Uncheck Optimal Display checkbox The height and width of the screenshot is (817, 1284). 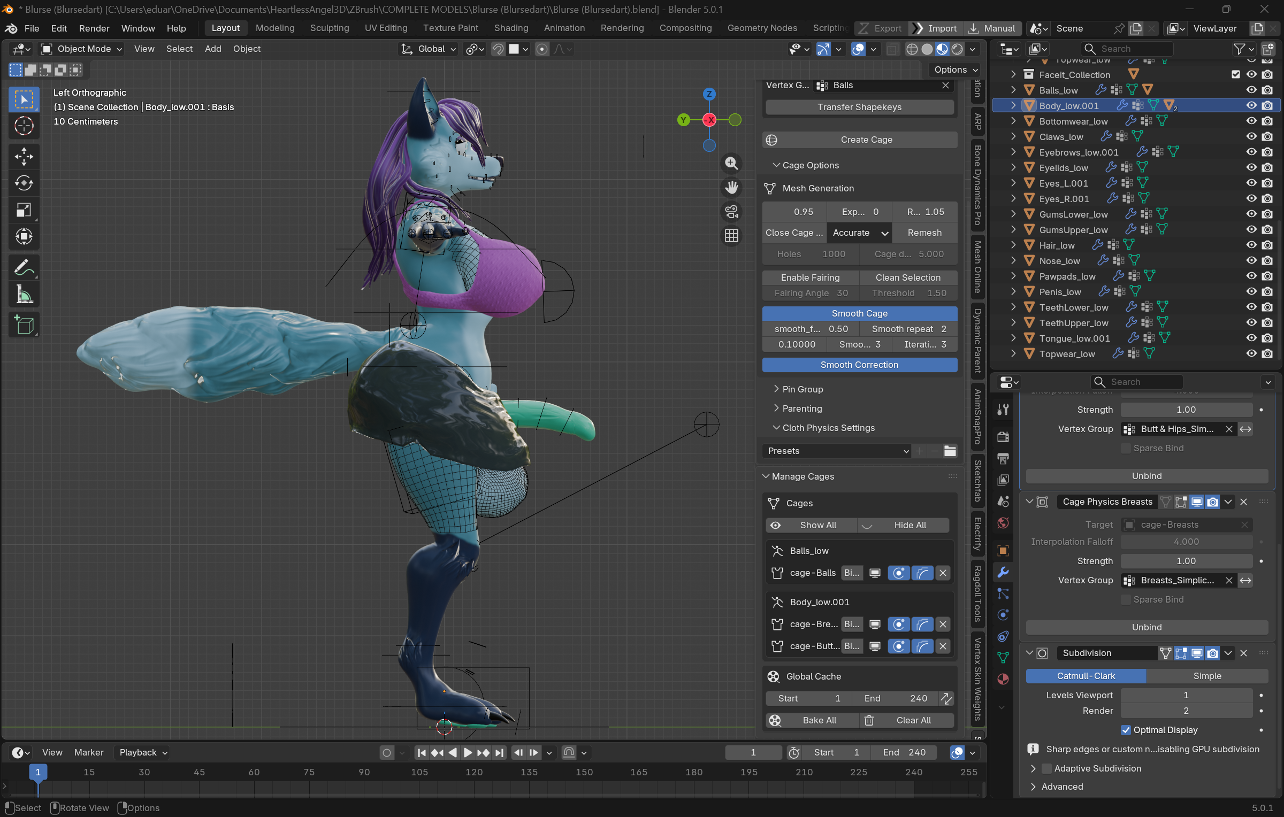(1126, 730)
